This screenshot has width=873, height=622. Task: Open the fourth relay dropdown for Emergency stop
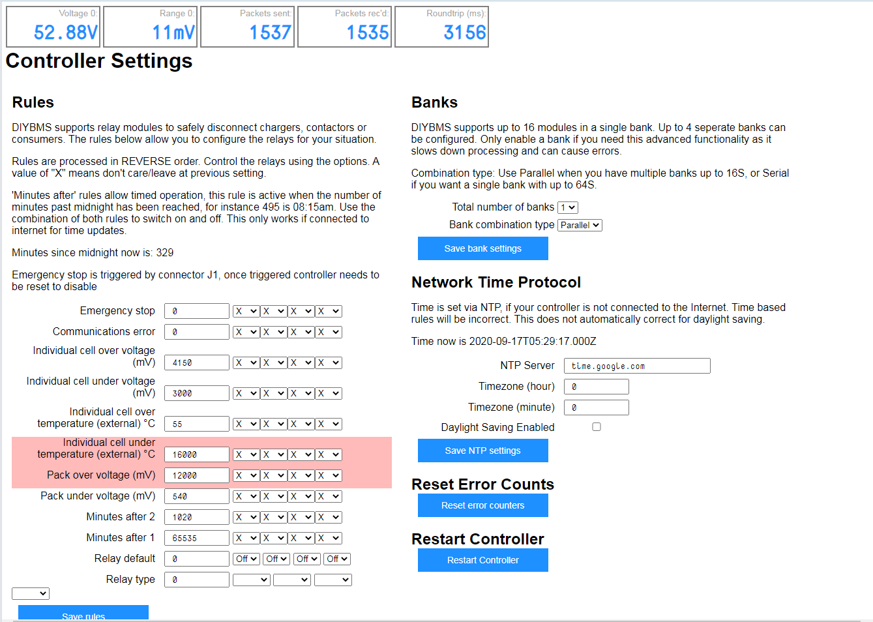click(x=329, y=312)
